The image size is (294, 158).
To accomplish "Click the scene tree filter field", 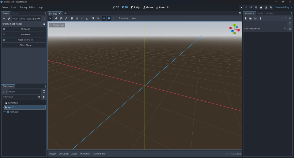I will [x=26, y=19].
